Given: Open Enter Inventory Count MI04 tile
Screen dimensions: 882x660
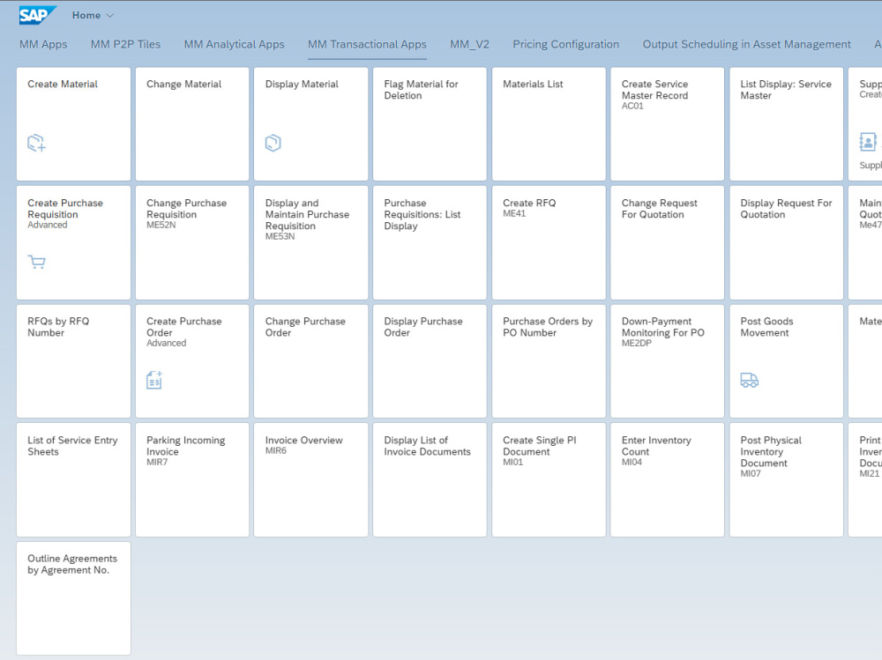Looking at the screenshot, I should click(668, 480).
